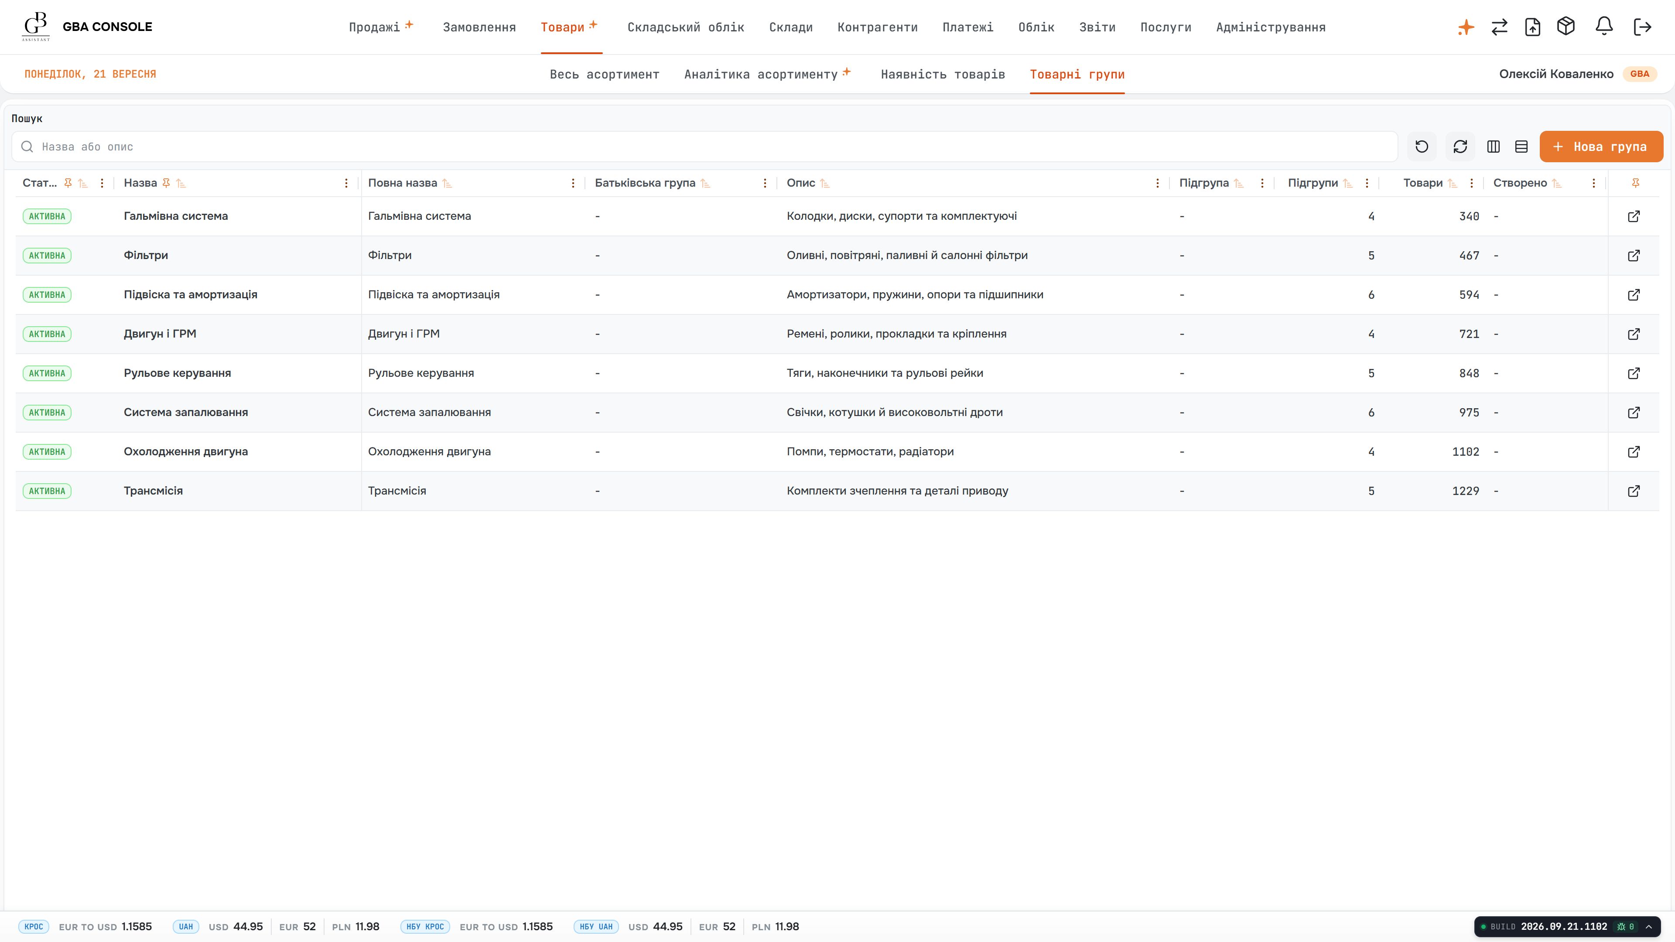This screenshot has width=1675, height=942.
Task: Click АКТИВНА status badge for Фільтри
Action: pos(47,256)
